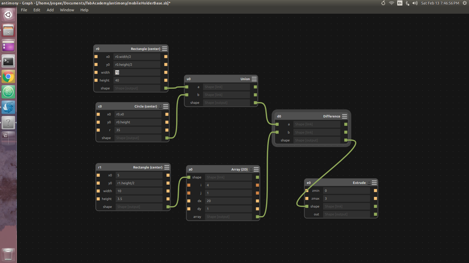Open the terminal from the Ubuntu launcher
This screenshot has height=263, width=469.
(8, 61)
